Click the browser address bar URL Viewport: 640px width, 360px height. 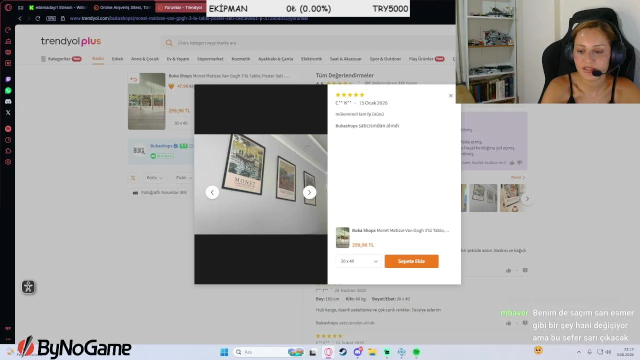(189, 18)
